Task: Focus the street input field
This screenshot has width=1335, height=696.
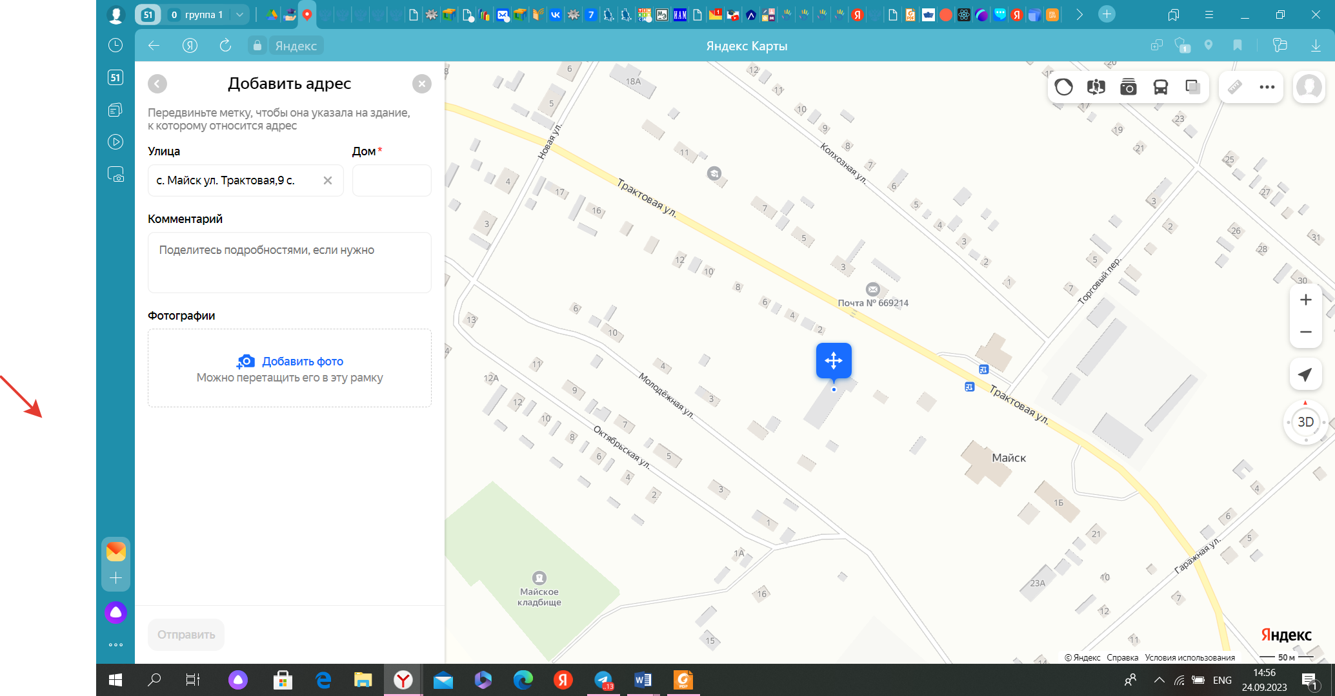Action: click(x=245, y=180)
